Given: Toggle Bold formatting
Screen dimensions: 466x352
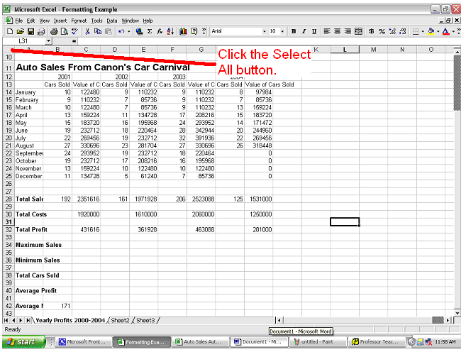Looking at the screenshot, I should 294,32.
